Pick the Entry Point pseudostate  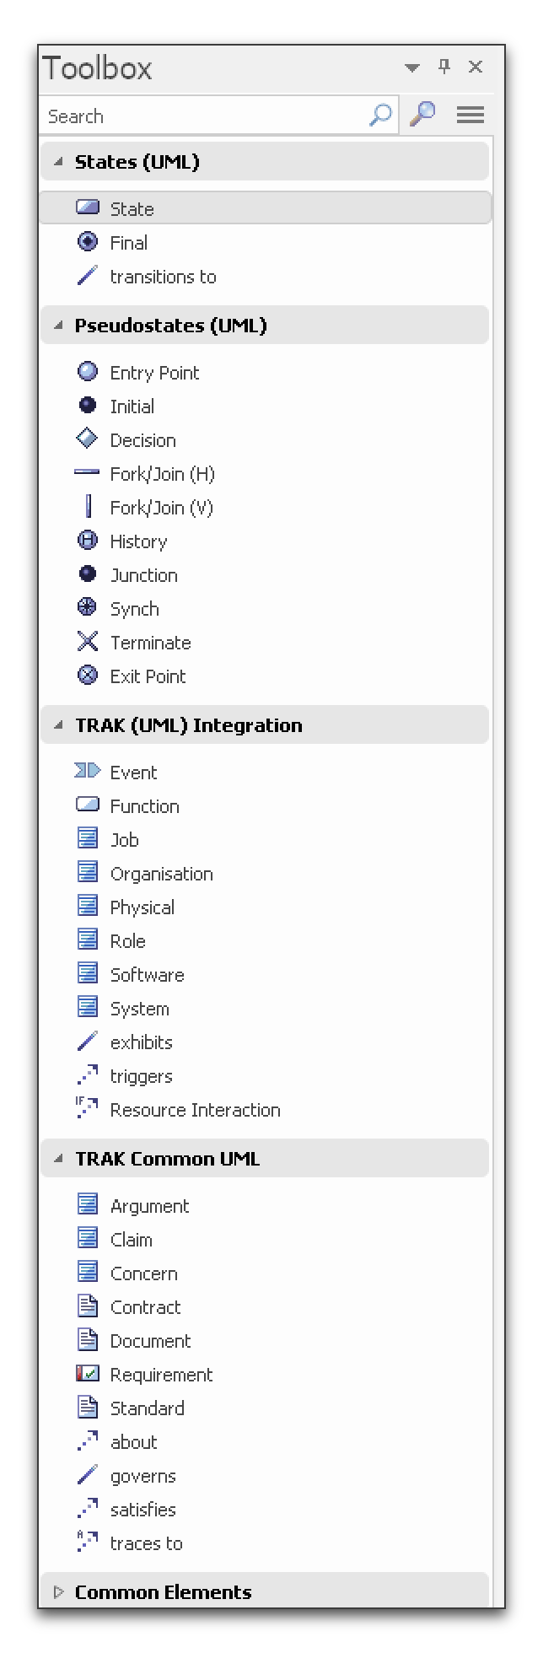coord(153,373)
